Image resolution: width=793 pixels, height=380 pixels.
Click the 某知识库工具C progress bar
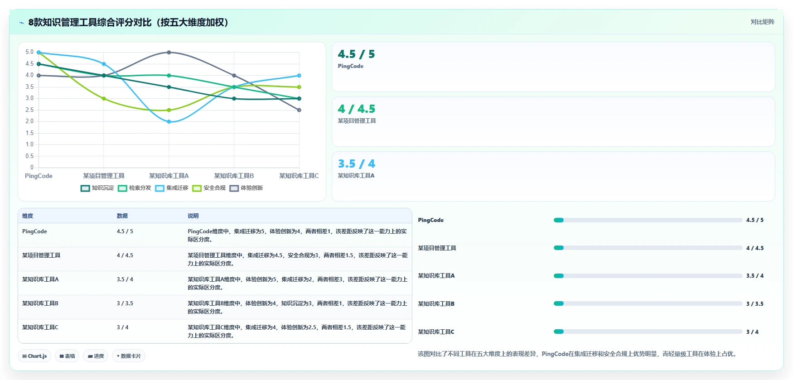pyautogui.click(x=648, y=332)
